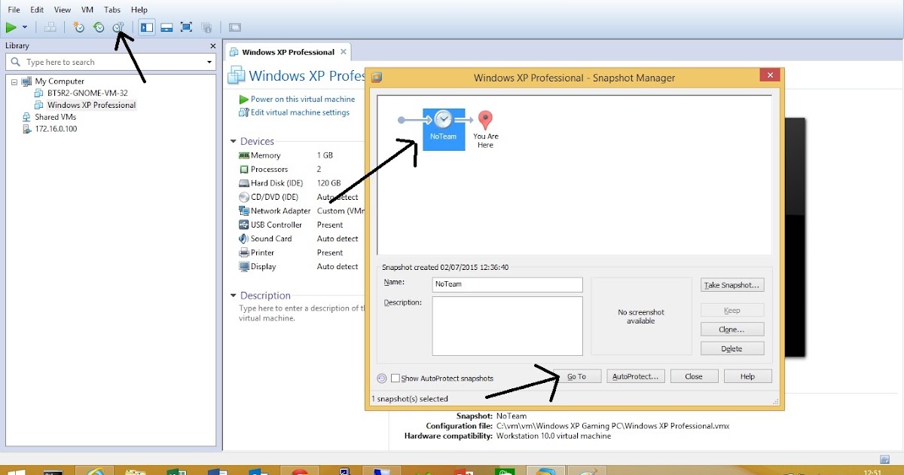Click the '1 snapshot(s) selected' status text

(x=410, y=399)
